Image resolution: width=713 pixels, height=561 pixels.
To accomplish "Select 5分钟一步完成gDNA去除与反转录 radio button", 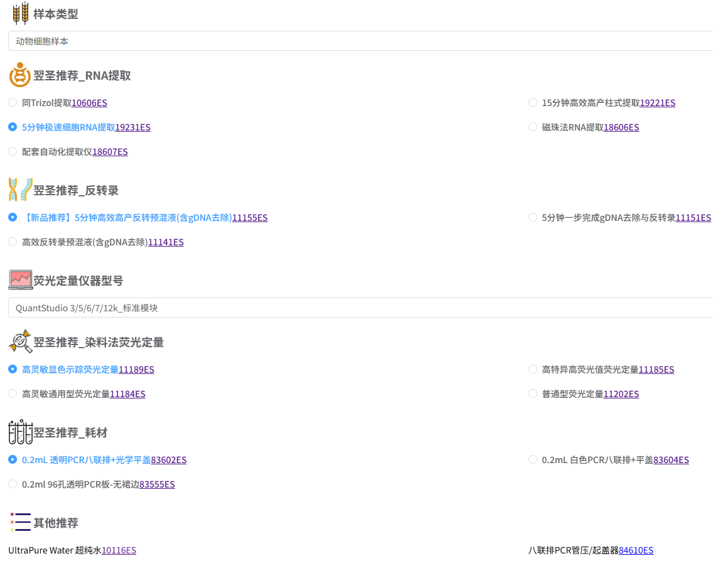I will point(533,217).
